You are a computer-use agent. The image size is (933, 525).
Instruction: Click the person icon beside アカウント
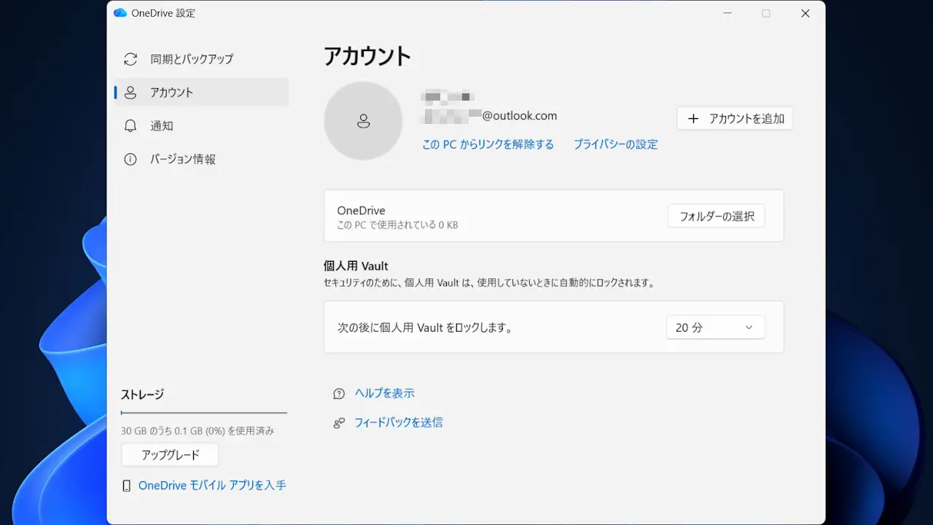[130, 93]
